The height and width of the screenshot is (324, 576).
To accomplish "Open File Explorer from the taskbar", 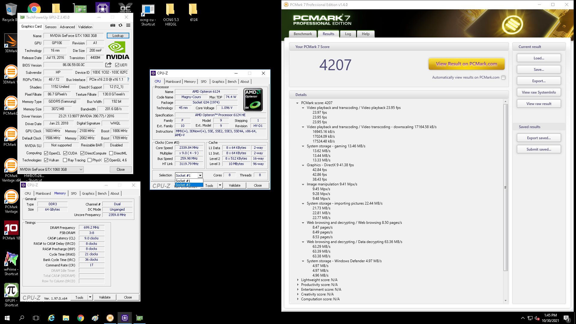I will 66,318.
